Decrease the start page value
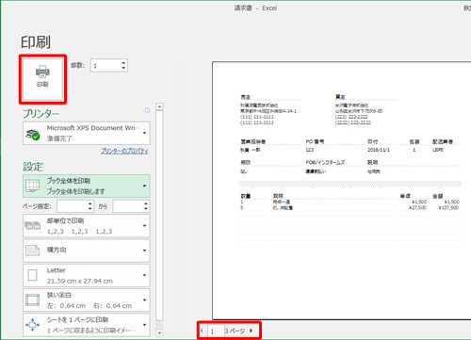471x340 pixels. 90,209
